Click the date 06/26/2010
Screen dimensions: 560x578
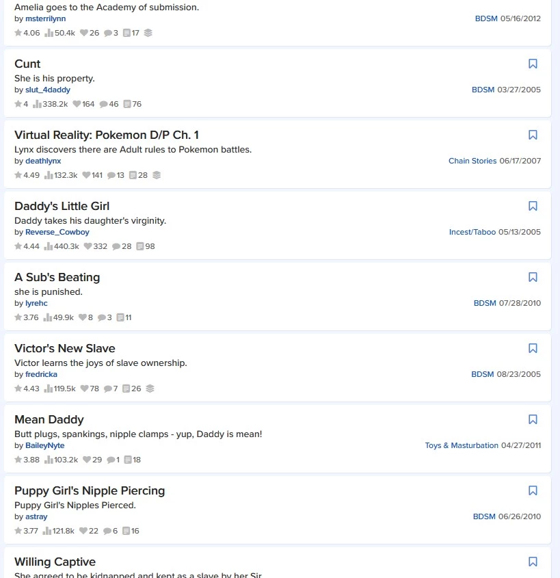coord(520,516)
